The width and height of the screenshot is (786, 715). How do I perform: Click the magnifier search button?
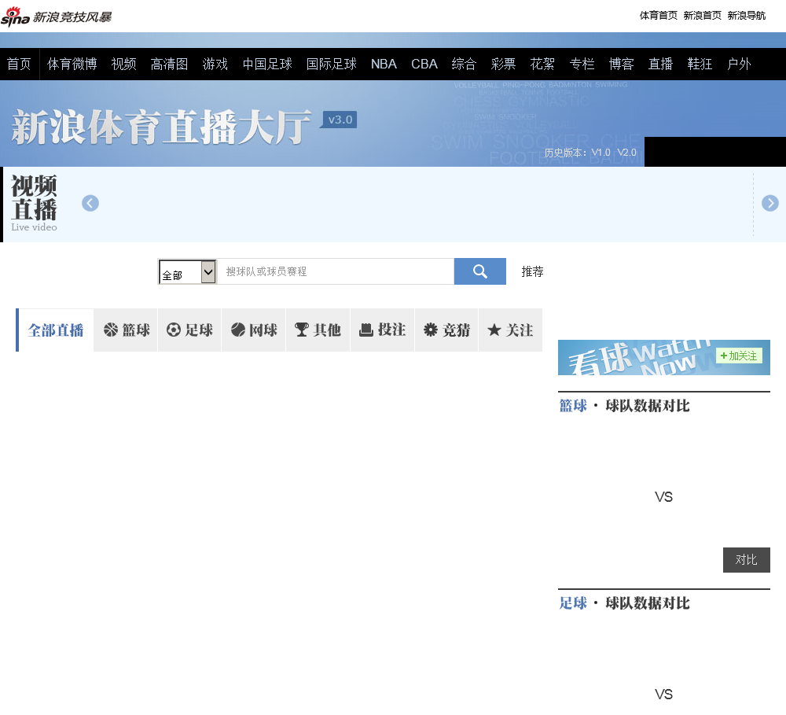(479, 271)
